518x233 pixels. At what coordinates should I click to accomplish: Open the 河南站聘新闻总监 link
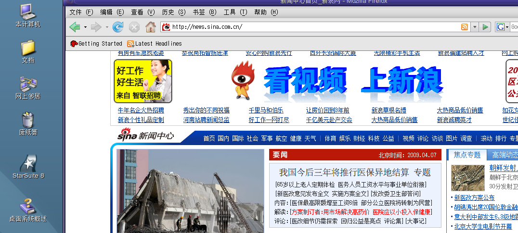206,120
